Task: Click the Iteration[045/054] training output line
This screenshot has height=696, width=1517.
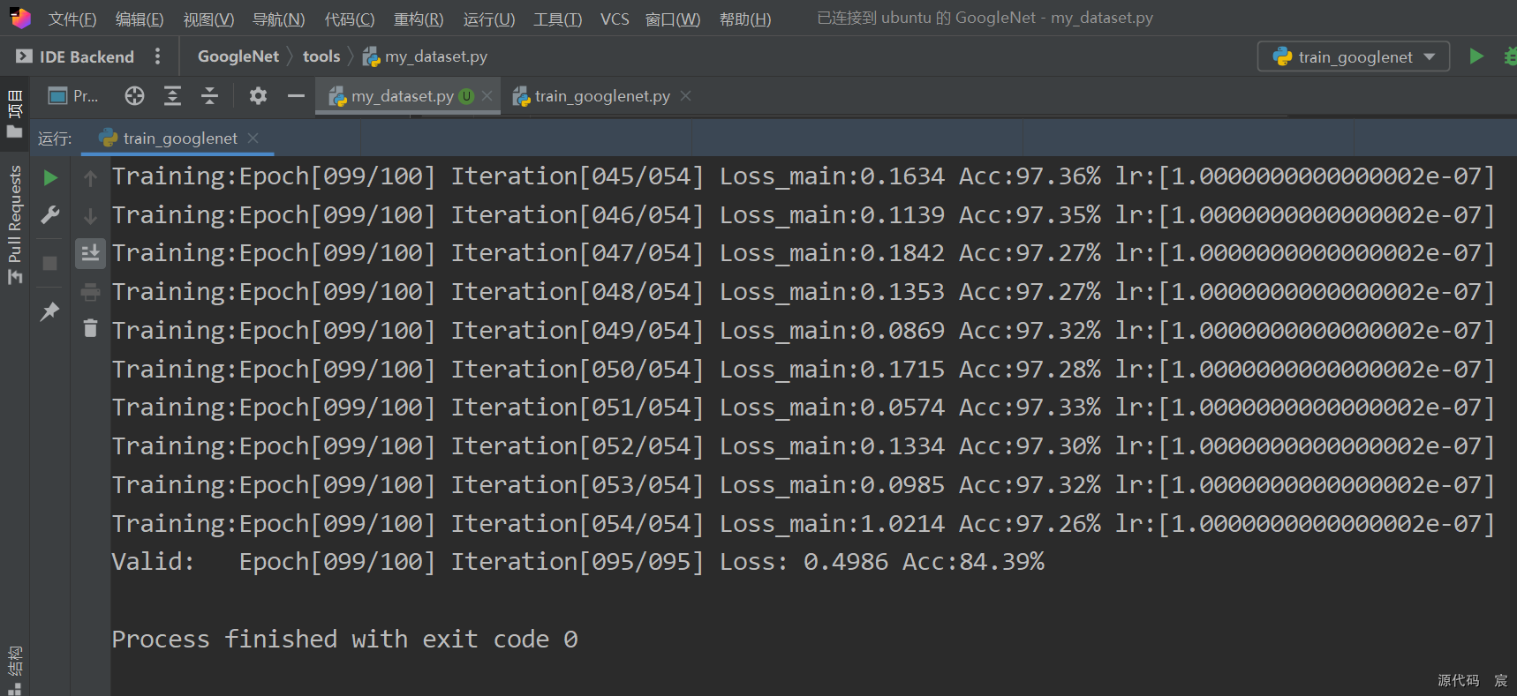Action: [803, 176]
